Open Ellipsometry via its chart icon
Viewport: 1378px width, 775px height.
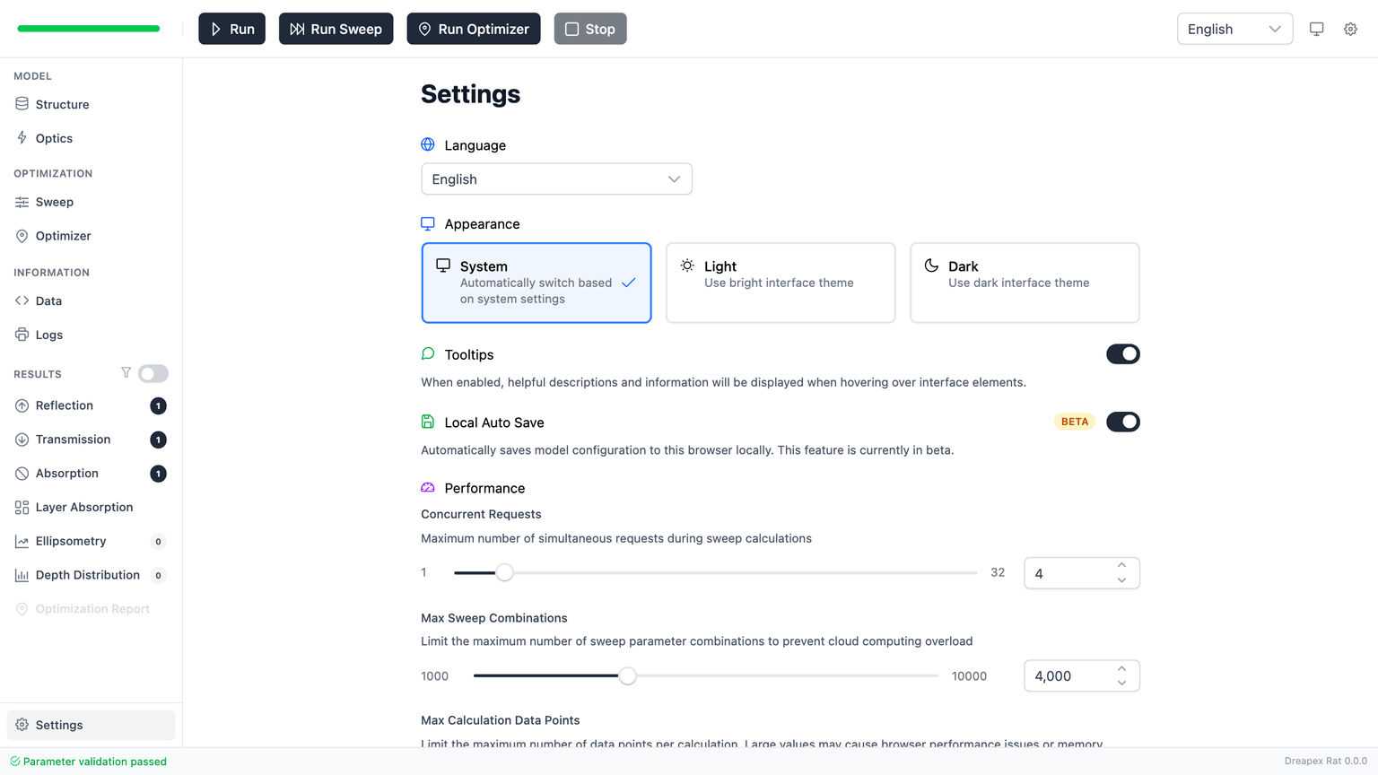coord(22,541)
